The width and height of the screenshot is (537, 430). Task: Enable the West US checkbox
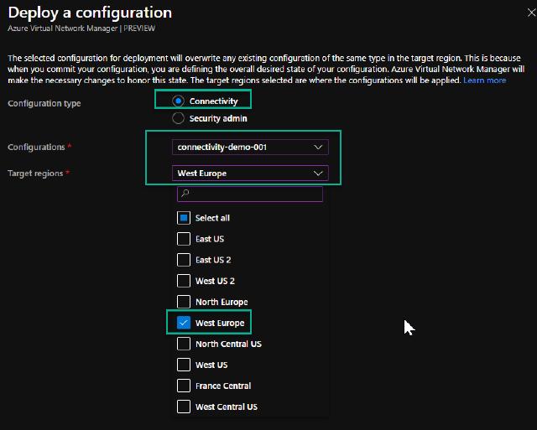click(x=185, y=365)
